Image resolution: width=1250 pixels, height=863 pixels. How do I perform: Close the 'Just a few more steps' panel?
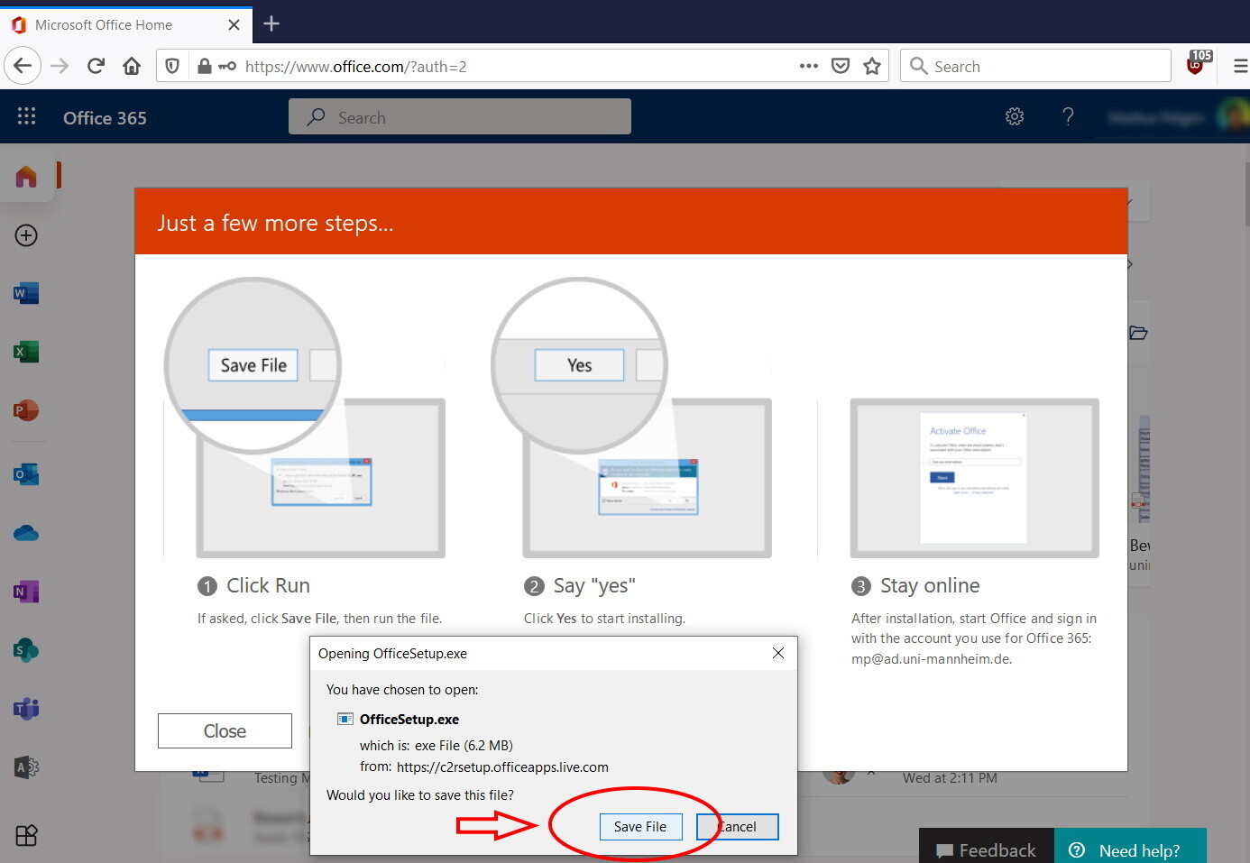[x=225, y=731]
